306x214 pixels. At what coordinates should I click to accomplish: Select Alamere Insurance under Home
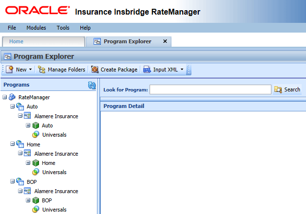(x=56, y=154)
